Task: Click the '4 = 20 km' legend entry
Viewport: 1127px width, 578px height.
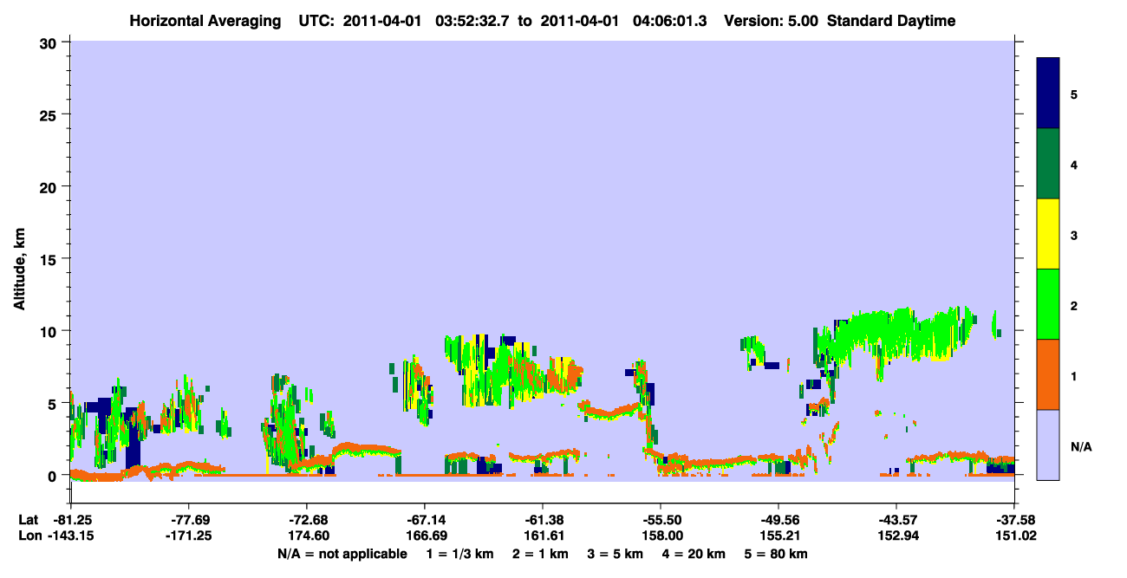Action: 693,554
